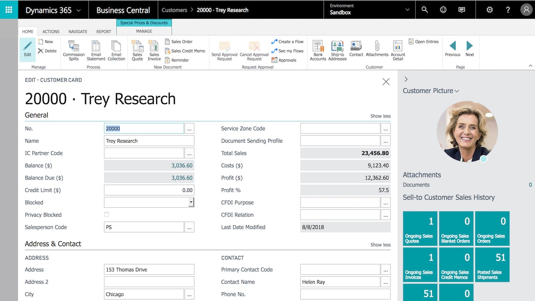Viewport: 535px width, 301px height.
Task: Create a new Sales Invoice
Action: pyautogui.click(x=154, y=51)
